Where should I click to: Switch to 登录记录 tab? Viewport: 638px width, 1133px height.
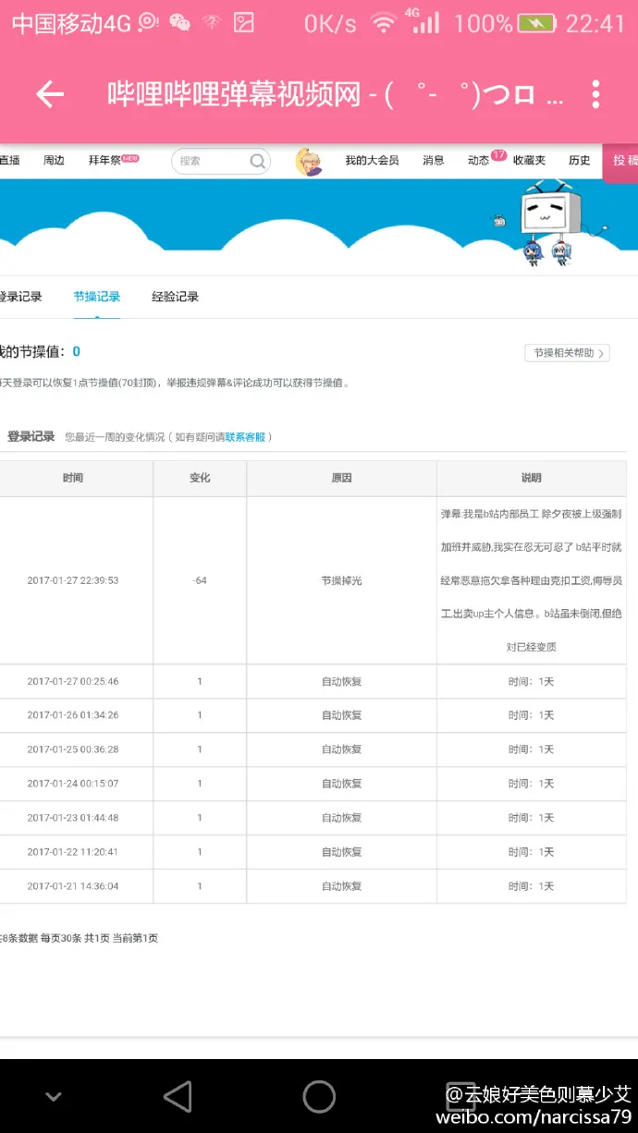pyautogui.click(x=20, y=297)
